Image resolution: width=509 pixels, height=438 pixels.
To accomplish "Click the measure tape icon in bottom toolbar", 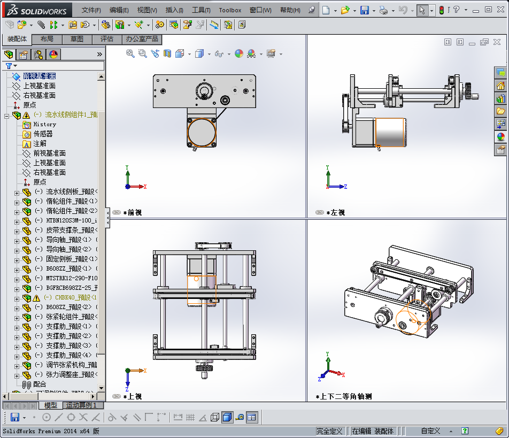I will click(x=240, y=417).
